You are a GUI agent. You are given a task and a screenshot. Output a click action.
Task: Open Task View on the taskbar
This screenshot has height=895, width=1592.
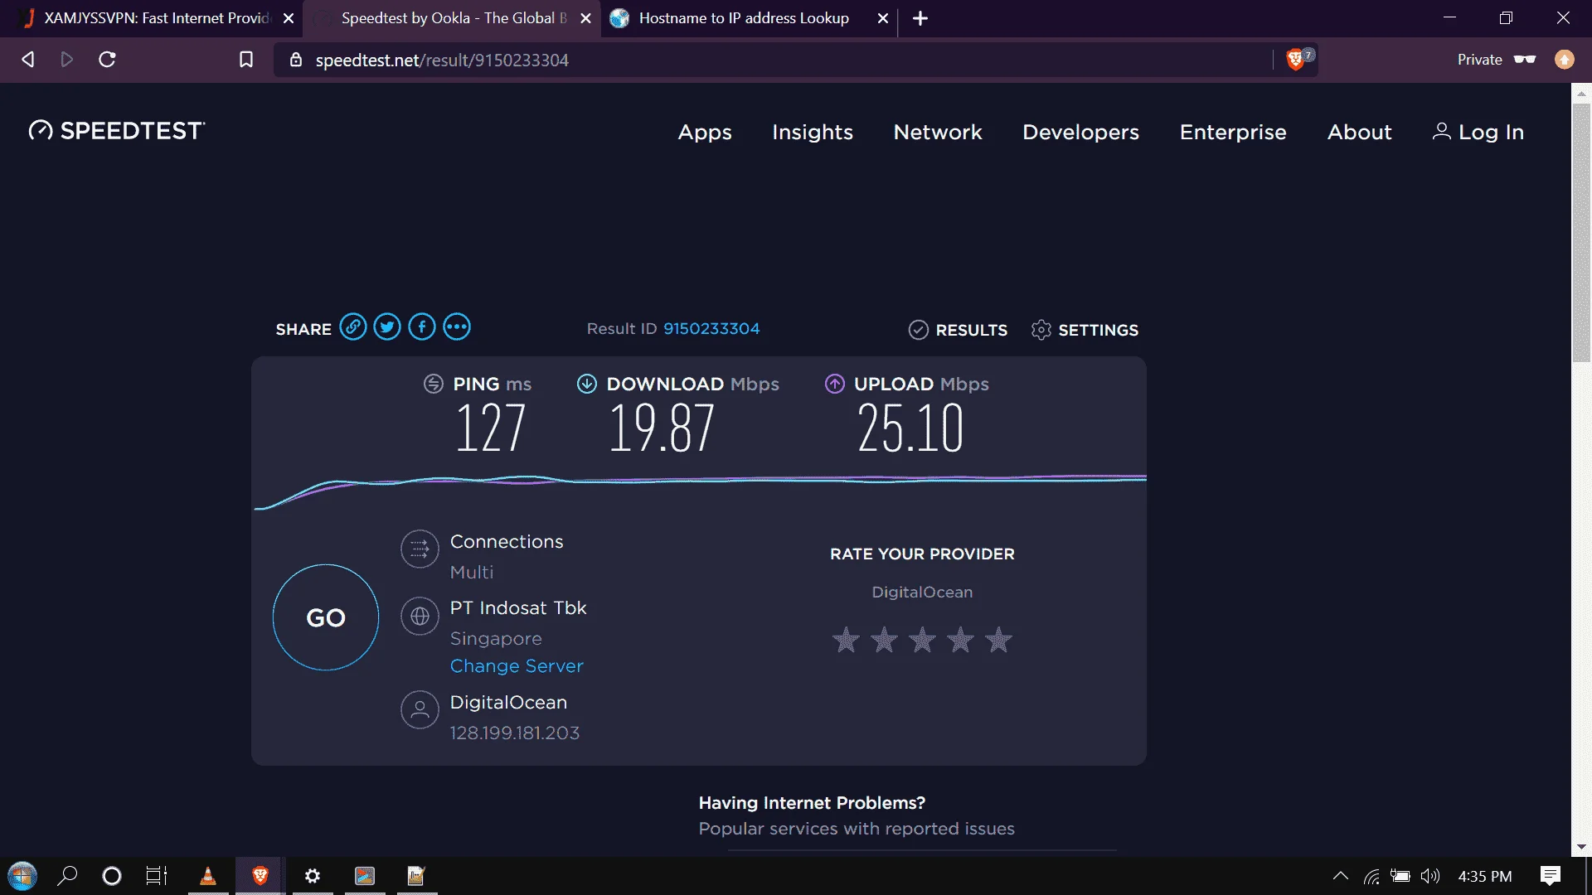[157, 876]
